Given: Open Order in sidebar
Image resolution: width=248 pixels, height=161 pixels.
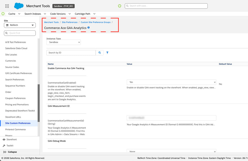Looking at the screenshot, I should tap(8, 92).
